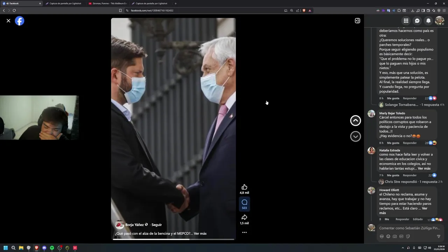Seek the reel progress bar
The height and width of the screenshot is (252, 448).
click(x=174, y=239)
